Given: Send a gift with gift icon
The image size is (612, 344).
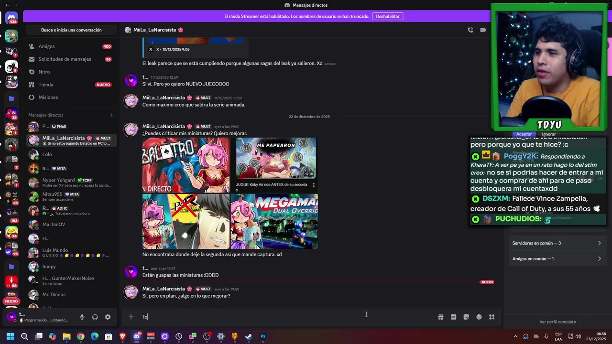Looking at the screenshot, I should 441,317.
